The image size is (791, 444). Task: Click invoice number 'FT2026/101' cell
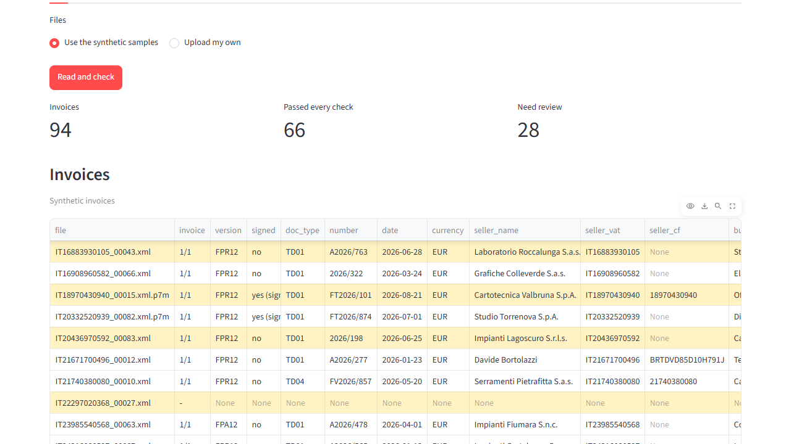coord(351,295)
